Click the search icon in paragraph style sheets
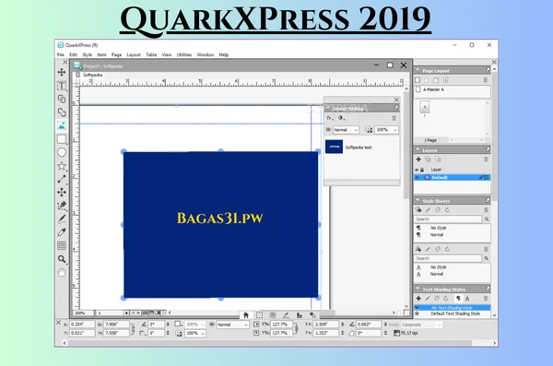This screenshot has width=553, height=366. tap(487, 219)
